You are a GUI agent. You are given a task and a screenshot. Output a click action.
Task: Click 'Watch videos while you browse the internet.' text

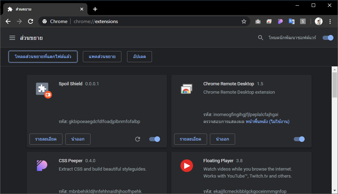coord(248,169)
